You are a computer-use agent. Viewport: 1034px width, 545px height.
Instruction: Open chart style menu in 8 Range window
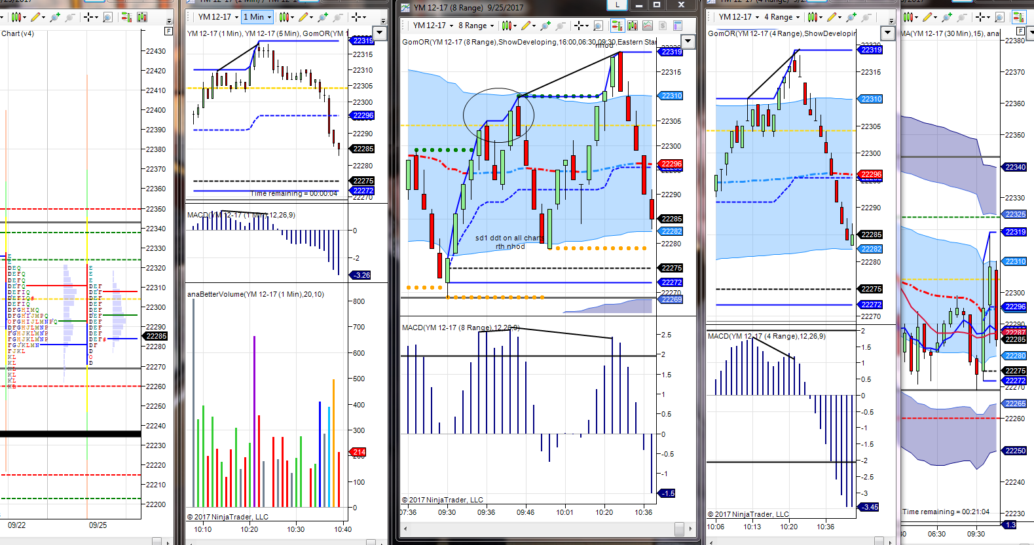(509, 26)
